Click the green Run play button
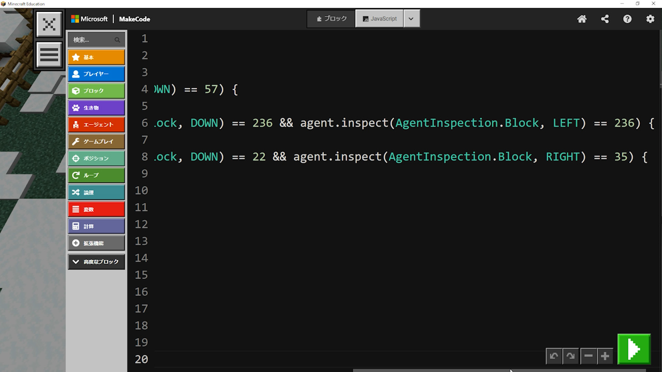 [634, 349]
